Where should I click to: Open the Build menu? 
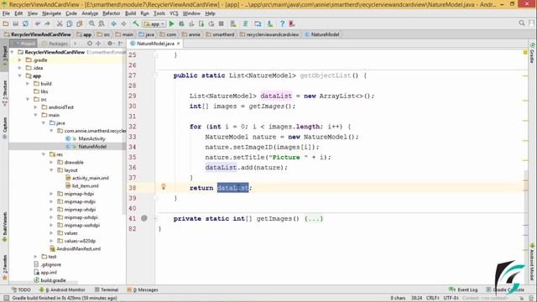pyautogui.click(x=130, y=13)
